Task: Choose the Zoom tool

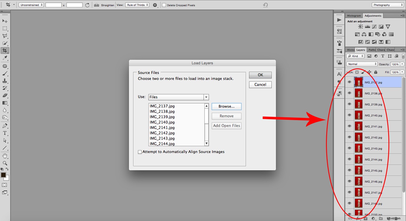Action: pyautogui.click(x=5, y=163)
